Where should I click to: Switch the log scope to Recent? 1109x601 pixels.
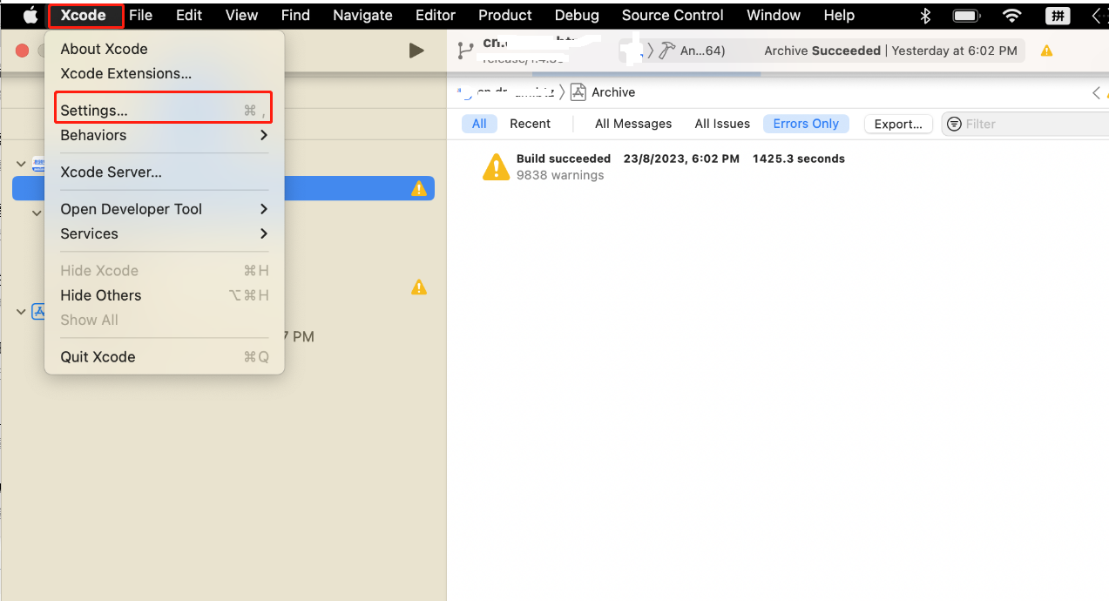[531, 124]
